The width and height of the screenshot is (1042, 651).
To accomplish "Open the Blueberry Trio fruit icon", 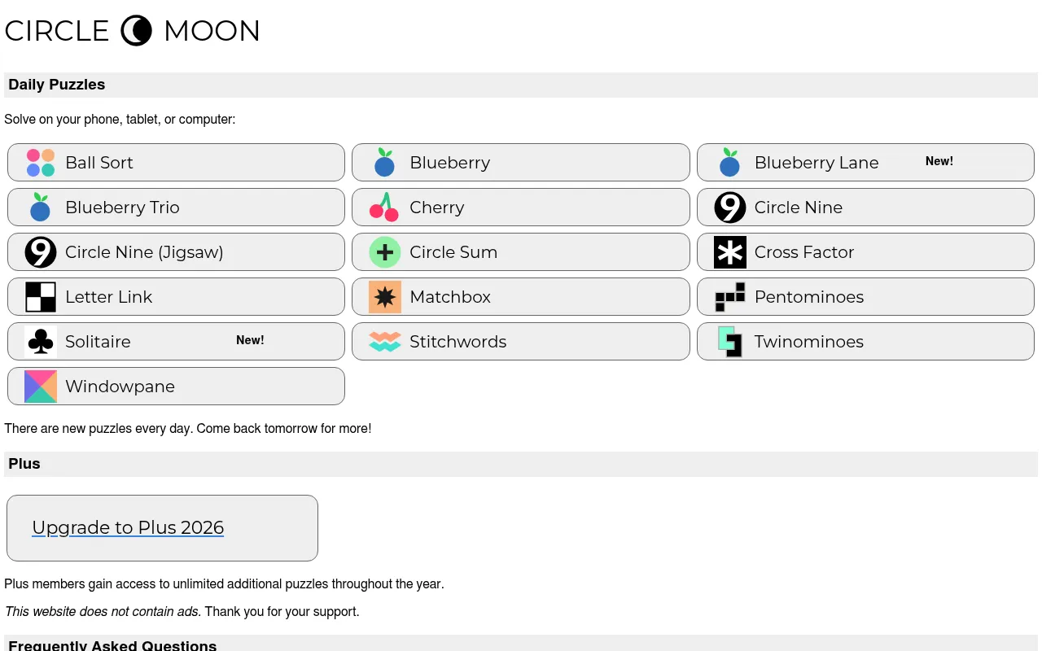I will 41,208.
